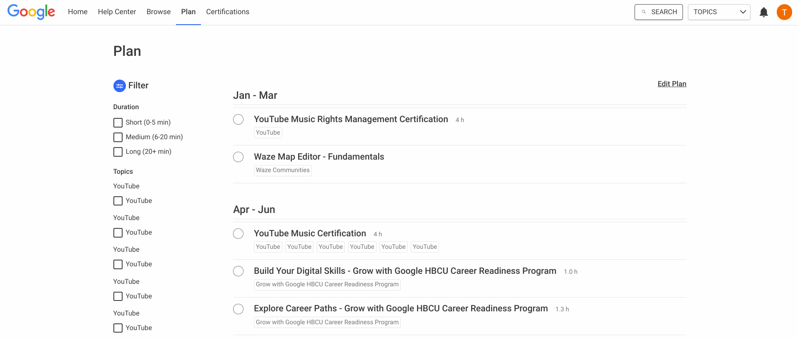Open Build Your Digital Skills course
Image resolution: width=798 pixels, height=338 pixels.
[405, 271]
